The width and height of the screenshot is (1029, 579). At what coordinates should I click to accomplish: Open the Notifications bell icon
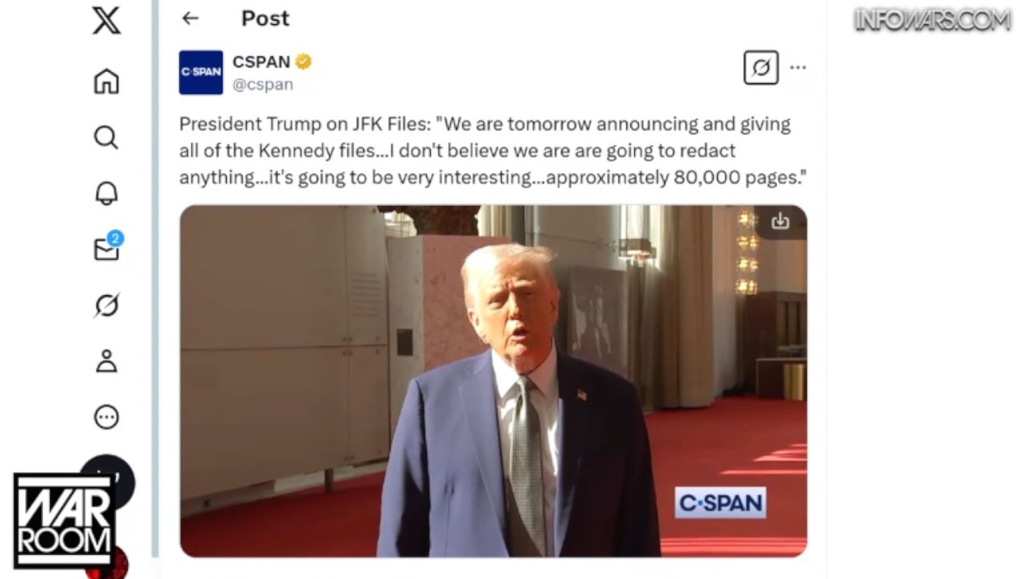(x=106, y=193)
